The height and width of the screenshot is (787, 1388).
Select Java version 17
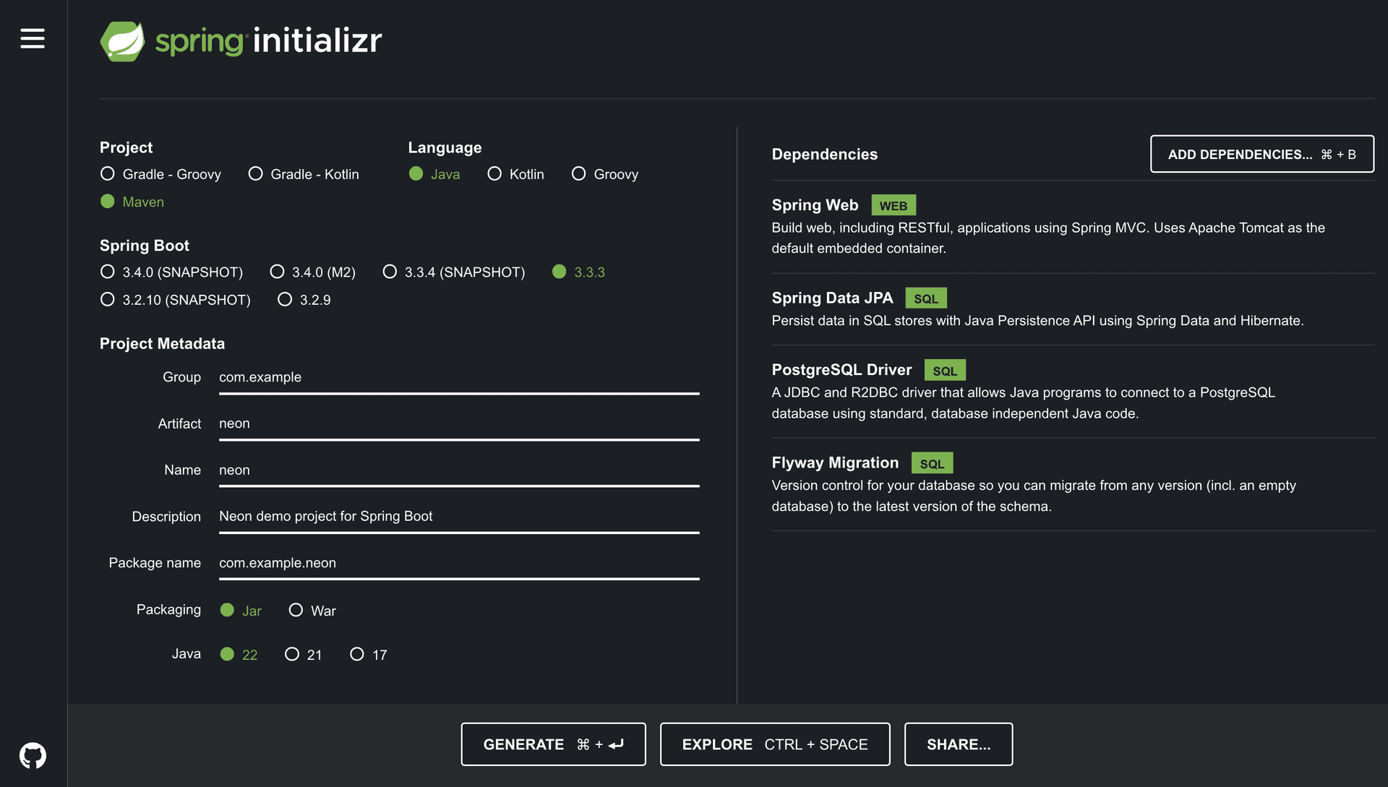[357, 655]
